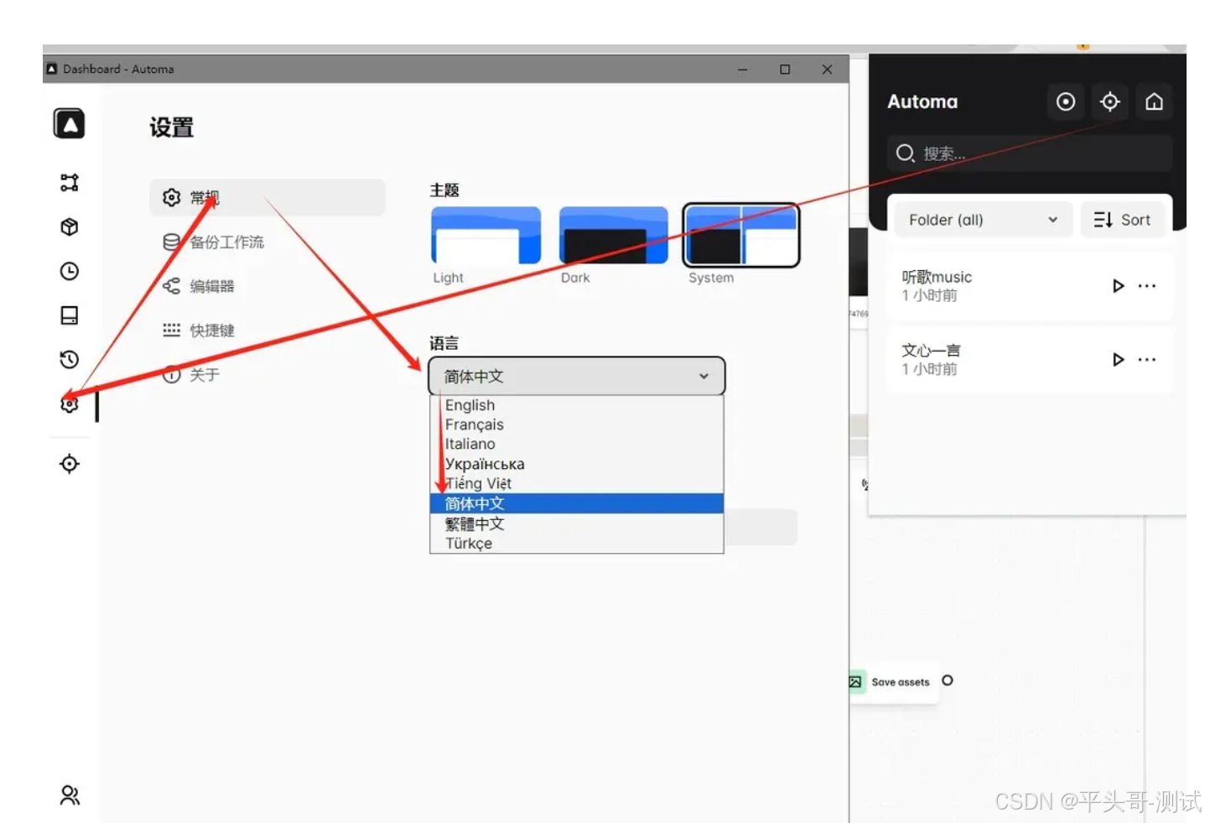
Task: Select Italiano from language list
Action: 577,445
